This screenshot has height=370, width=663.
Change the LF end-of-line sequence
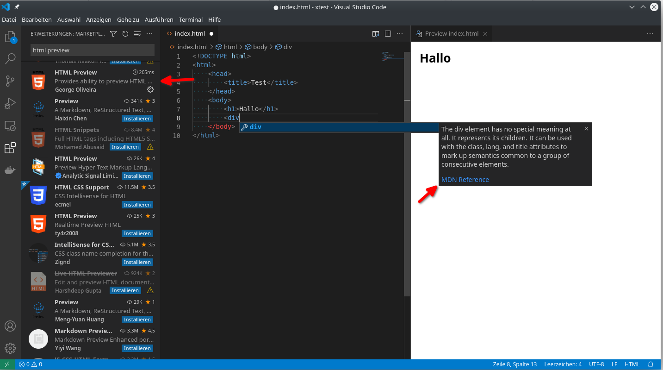[x=614, y=364]
